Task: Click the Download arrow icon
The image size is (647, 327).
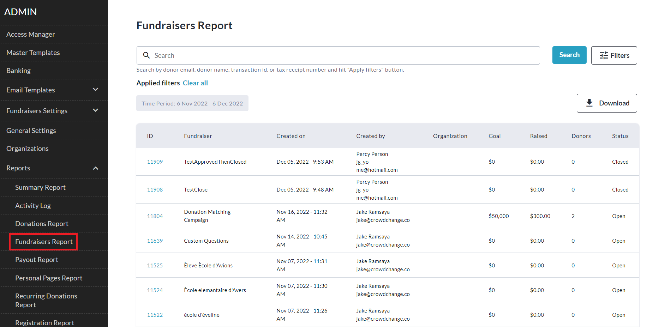Action: tap(589, 103)
